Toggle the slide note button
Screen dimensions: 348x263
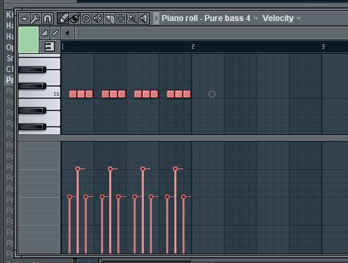pos(55,33)
